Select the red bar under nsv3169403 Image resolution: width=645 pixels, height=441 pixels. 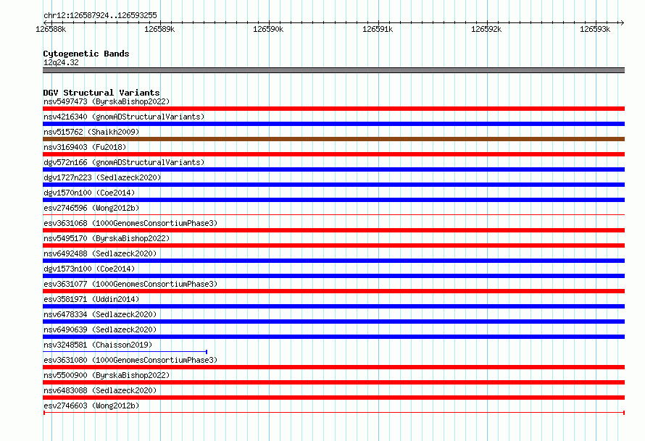point(333,154)
